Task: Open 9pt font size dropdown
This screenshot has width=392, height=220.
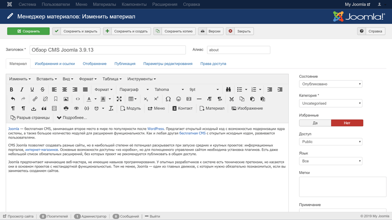Action: (204, 90)
